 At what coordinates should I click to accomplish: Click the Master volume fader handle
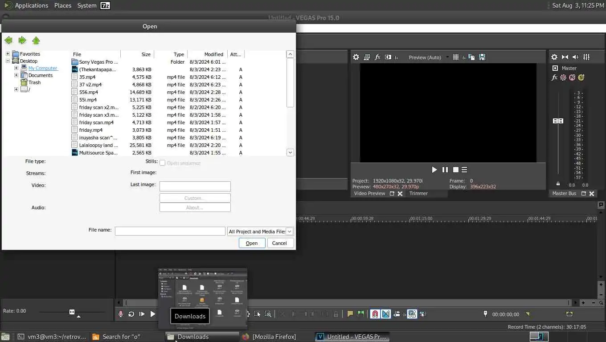(x=558, y=121)
